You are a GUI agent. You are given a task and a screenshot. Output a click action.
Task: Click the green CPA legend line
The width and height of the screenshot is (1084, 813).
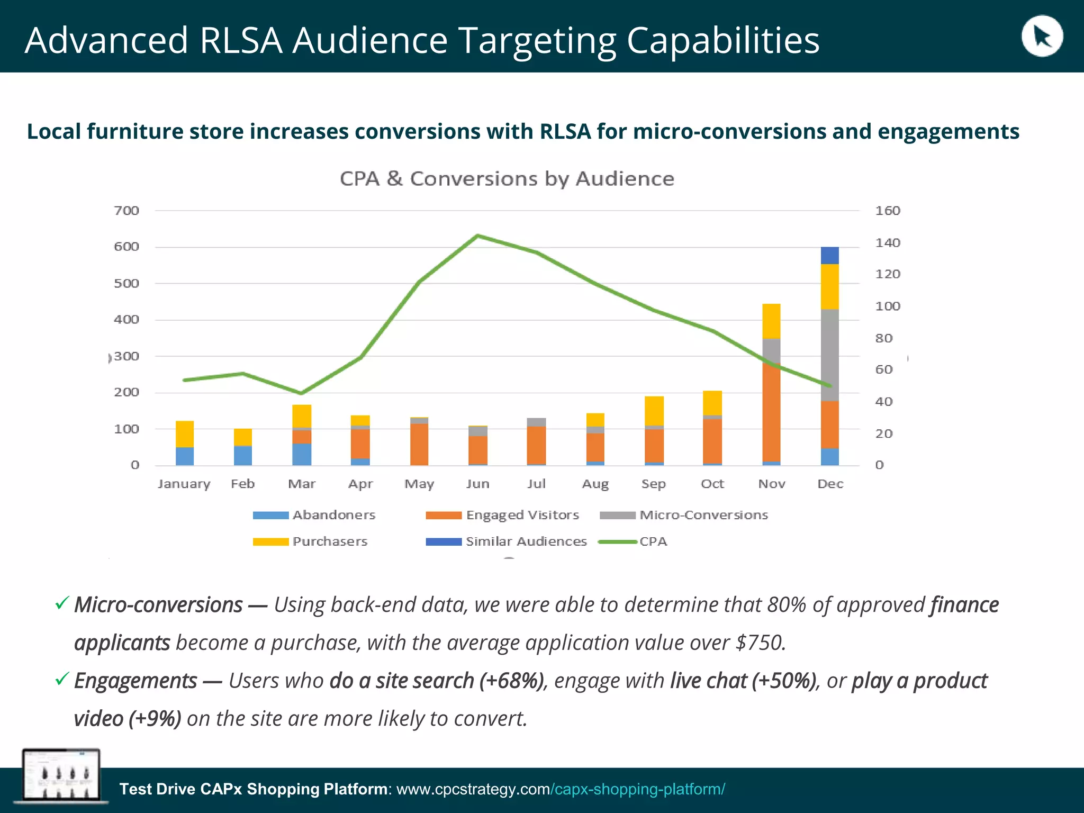pos(617,542)
